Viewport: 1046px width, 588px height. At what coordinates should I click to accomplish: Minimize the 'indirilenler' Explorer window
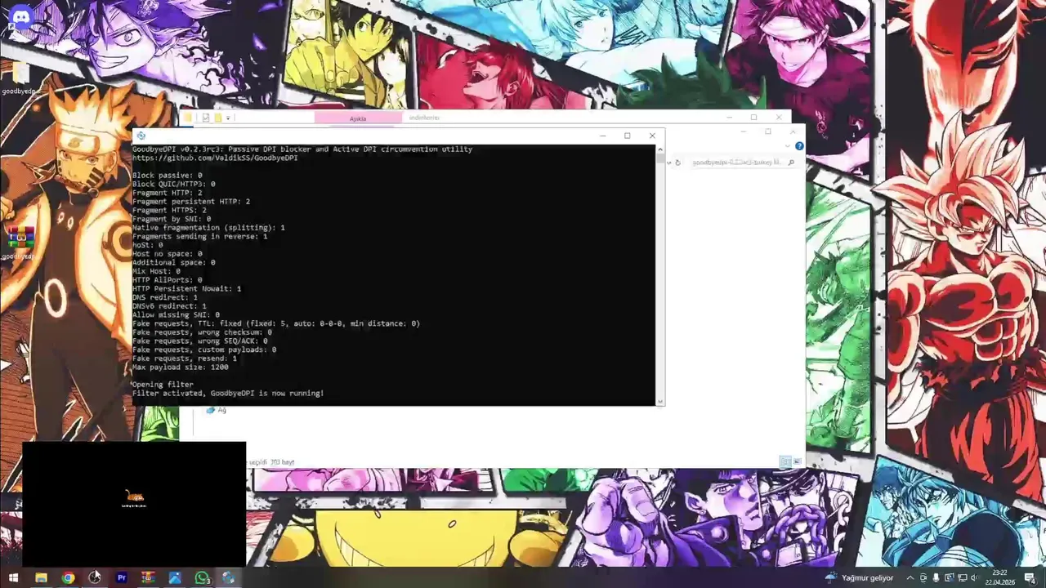[730, 118]
